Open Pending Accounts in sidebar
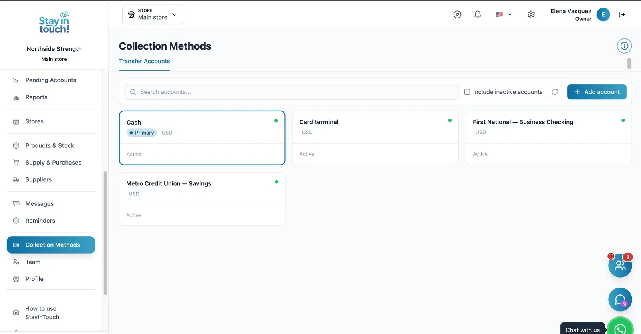Screen dimensions: 641x334 click(51, 80)
